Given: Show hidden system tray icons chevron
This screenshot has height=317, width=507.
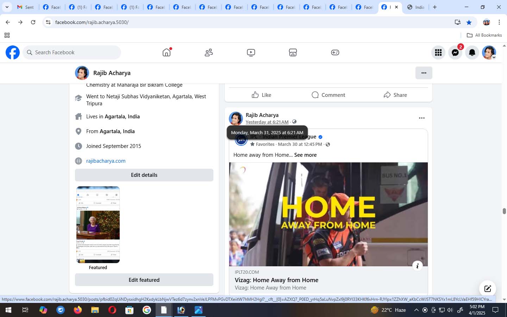Looking at the screenshot, I should tap(416, 310).
